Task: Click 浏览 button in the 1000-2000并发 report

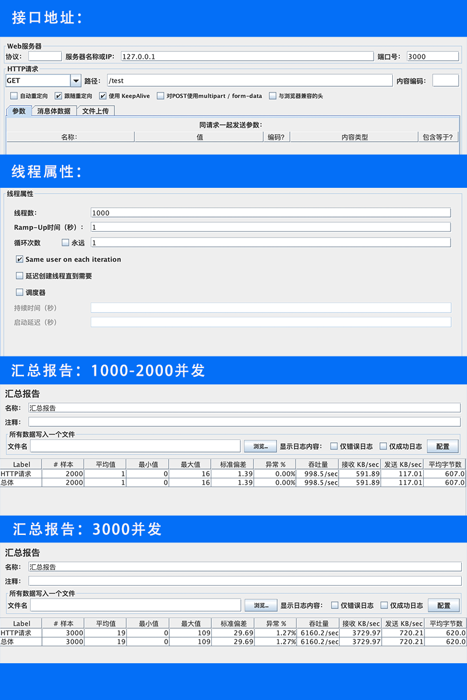Action: click(260, 446)
